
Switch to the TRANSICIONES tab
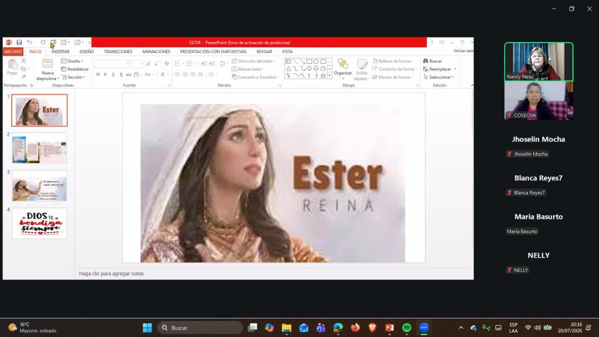pos(118,52)
